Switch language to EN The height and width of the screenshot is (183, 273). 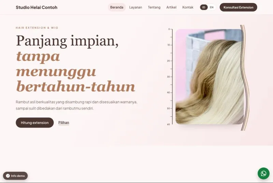click(x=212, y=7)
